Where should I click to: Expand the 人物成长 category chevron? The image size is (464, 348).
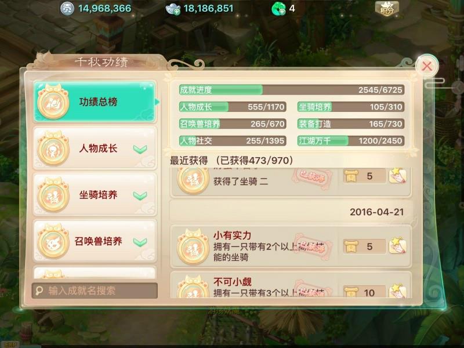pos(140,149)
